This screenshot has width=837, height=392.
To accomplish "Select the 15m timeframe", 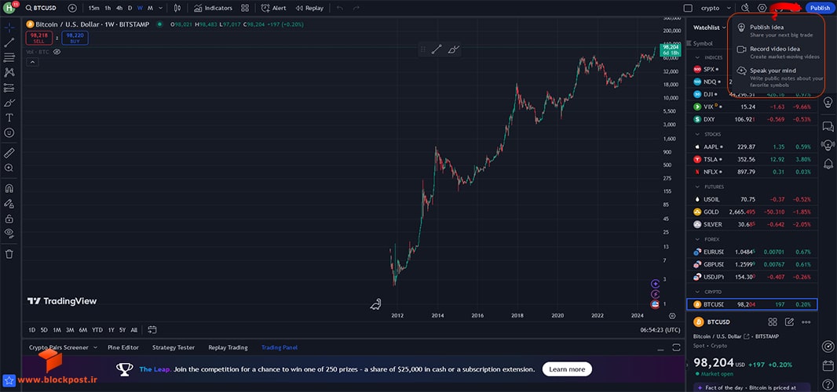I will [x=93, y=8].
